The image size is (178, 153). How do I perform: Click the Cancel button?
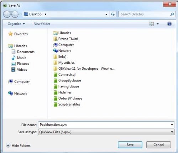click(x=158, y=145)
